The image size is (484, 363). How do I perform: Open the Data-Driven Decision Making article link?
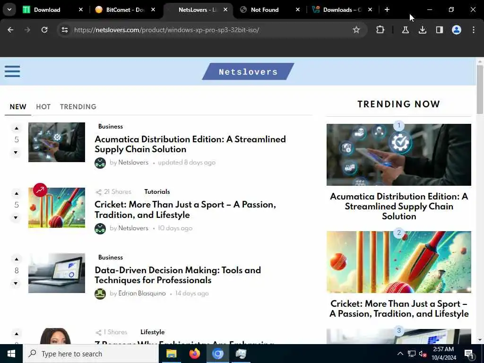point(178,275)
